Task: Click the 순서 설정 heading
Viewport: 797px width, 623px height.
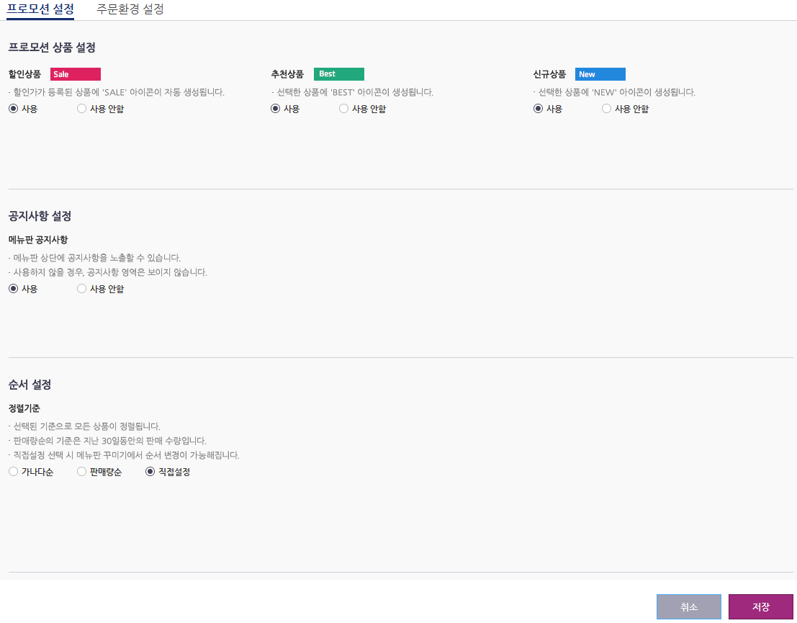Action: [x=30, y=385]
